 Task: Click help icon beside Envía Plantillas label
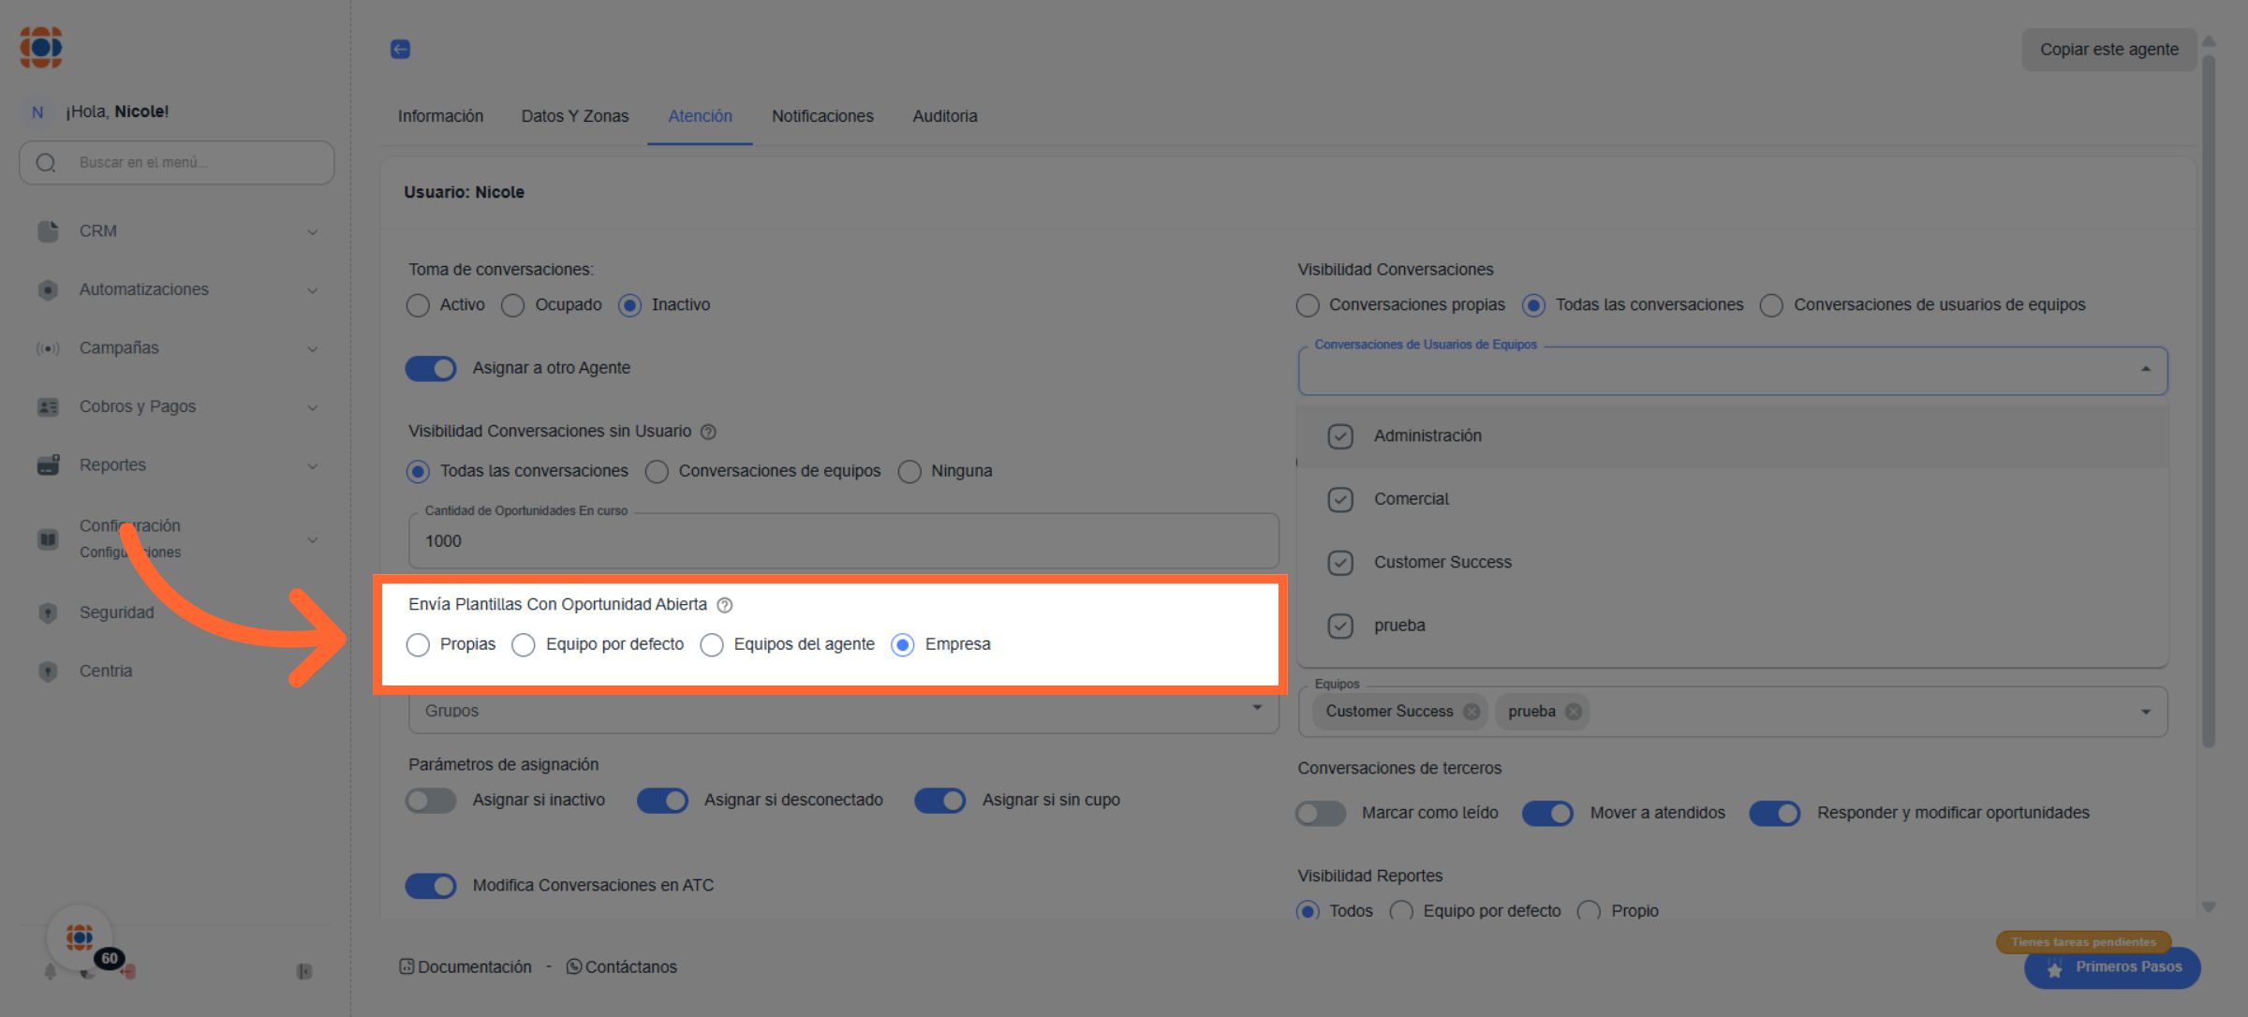[x=724, y=605]
